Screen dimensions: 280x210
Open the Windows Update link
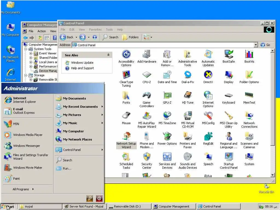(82, 63)
